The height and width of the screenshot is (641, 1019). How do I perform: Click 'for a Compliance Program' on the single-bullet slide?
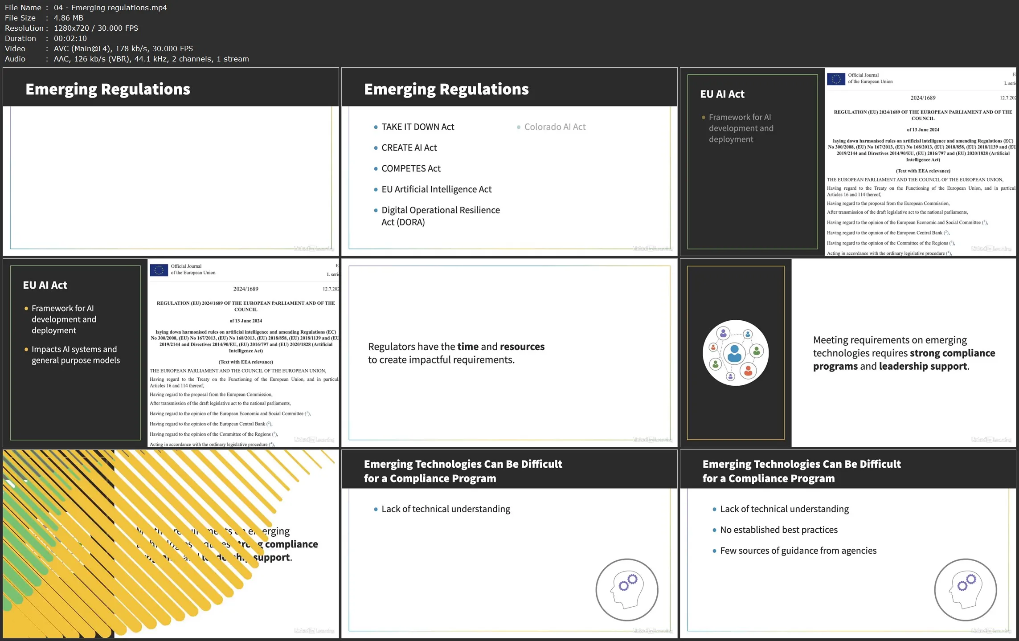point(430,478)
